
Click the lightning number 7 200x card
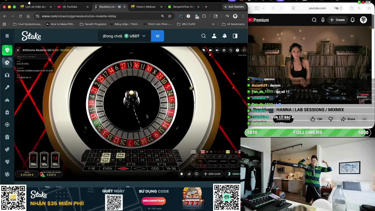click(x=33, y=160)
